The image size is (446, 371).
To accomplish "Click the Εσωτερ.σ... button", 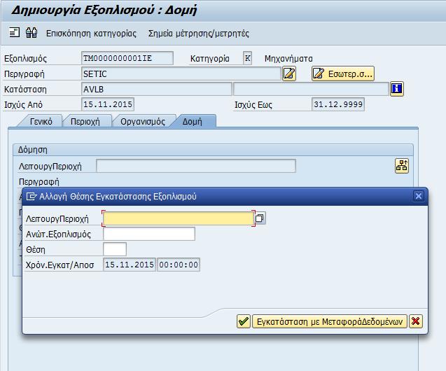I will (x=343, y=73).
